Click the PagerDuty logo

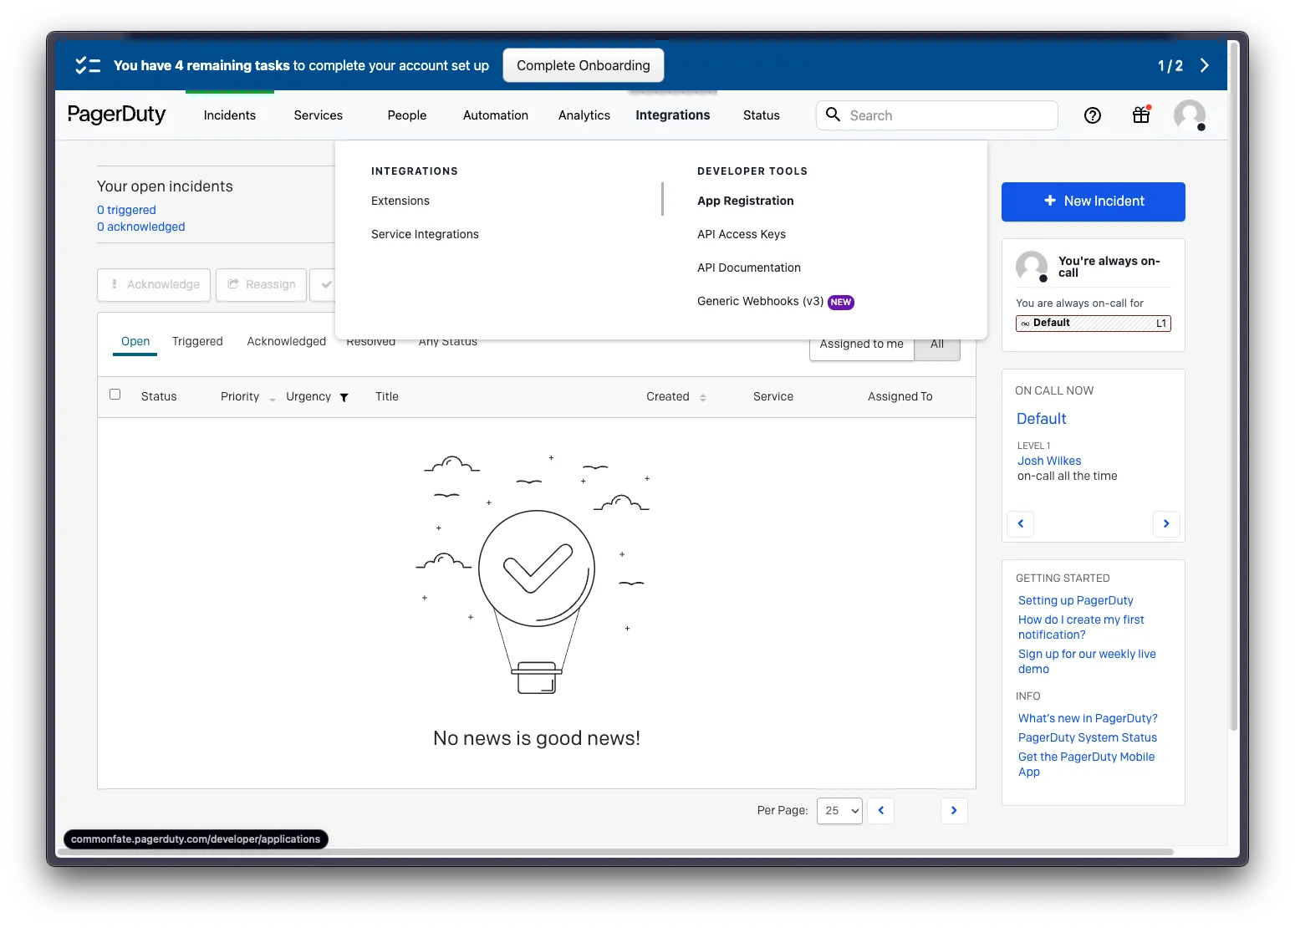[117, 115]
